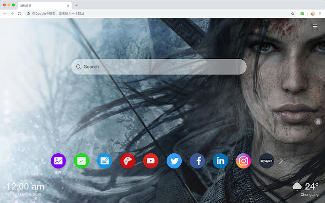
Task: Select the current new tab page tab
Action: [45, 6]
